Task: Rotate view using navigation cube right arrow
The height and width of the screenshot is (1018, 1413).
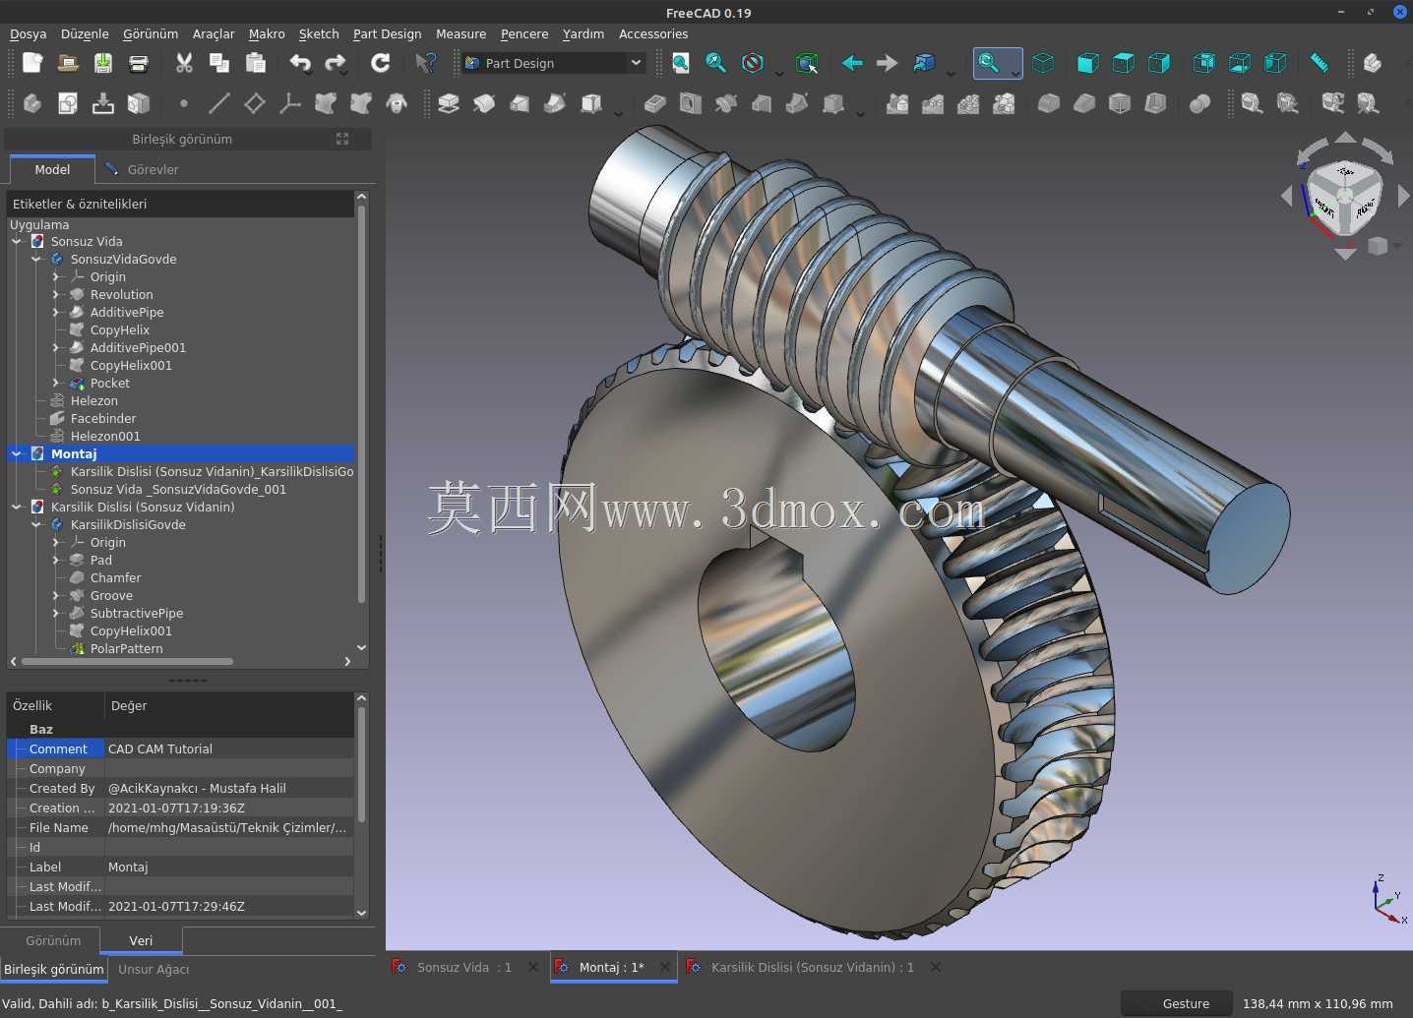Action: tap(1403, 197)
